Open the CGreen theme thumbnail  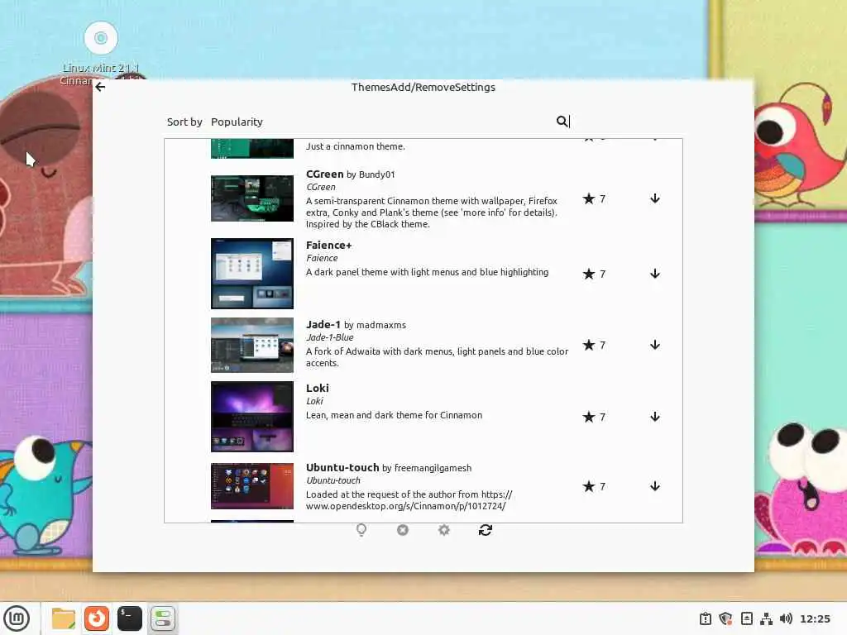pos(252,198)
